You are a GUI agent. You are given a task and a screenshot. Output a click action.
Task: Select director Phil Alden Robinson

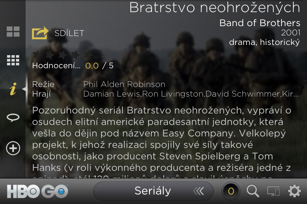tap(124, 84)
